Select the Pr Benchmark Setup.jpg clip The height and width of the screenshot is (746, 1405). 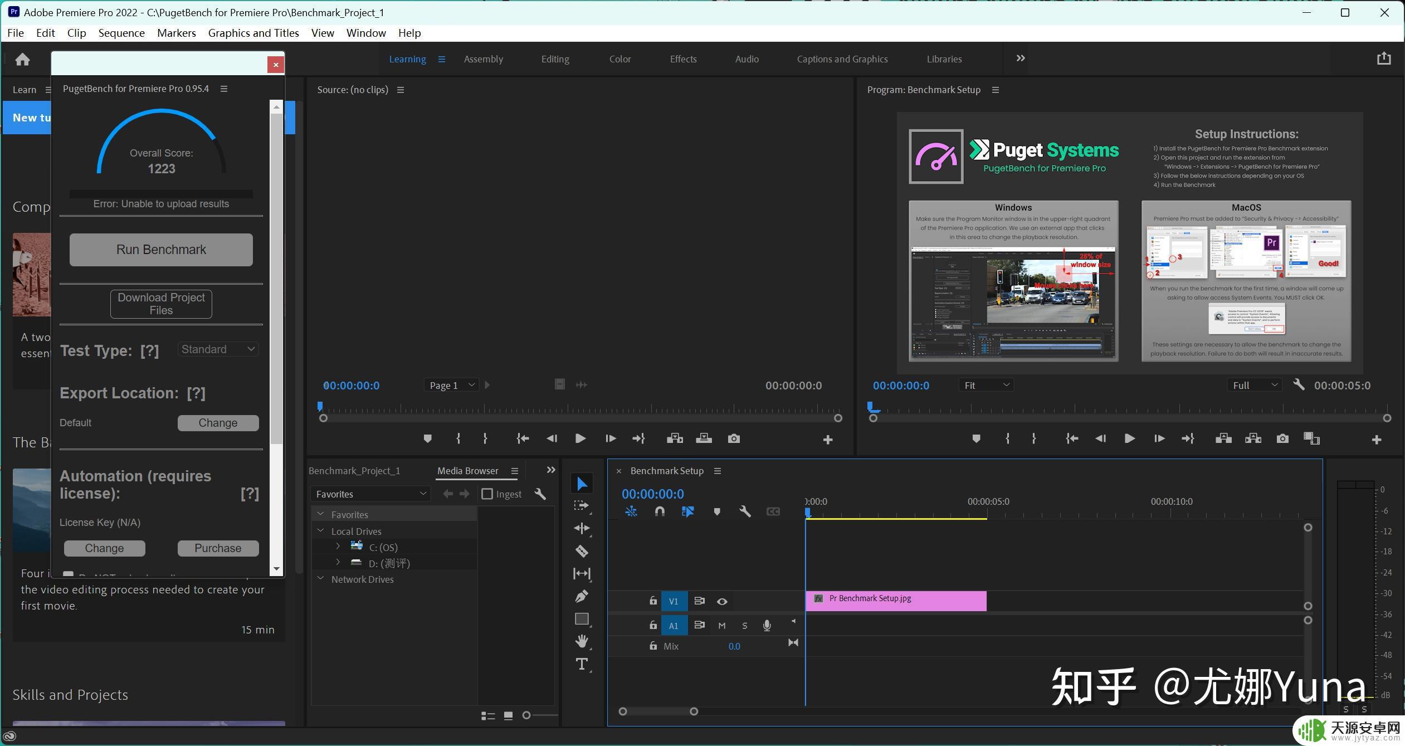[x=896, y=601]
